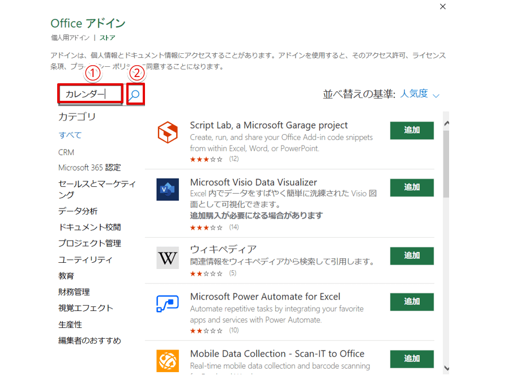
Task: Click the results list scrollbar thumb
Action: click(446, 164)
